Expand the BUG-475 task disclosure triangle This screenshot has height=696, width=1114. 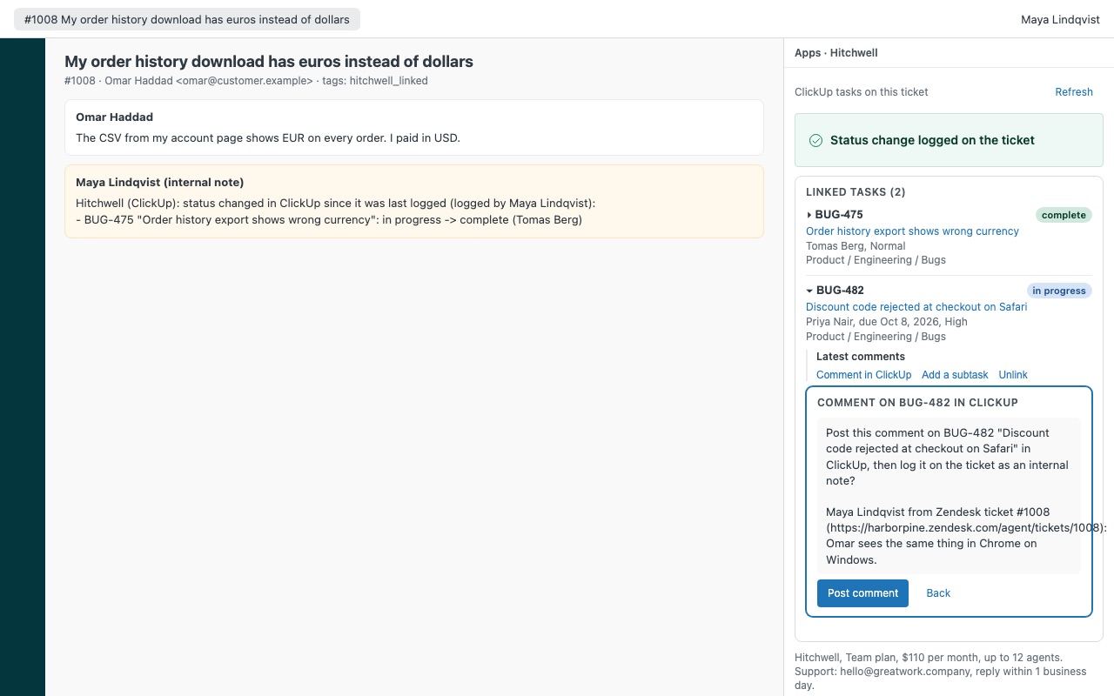coord(809,215)
